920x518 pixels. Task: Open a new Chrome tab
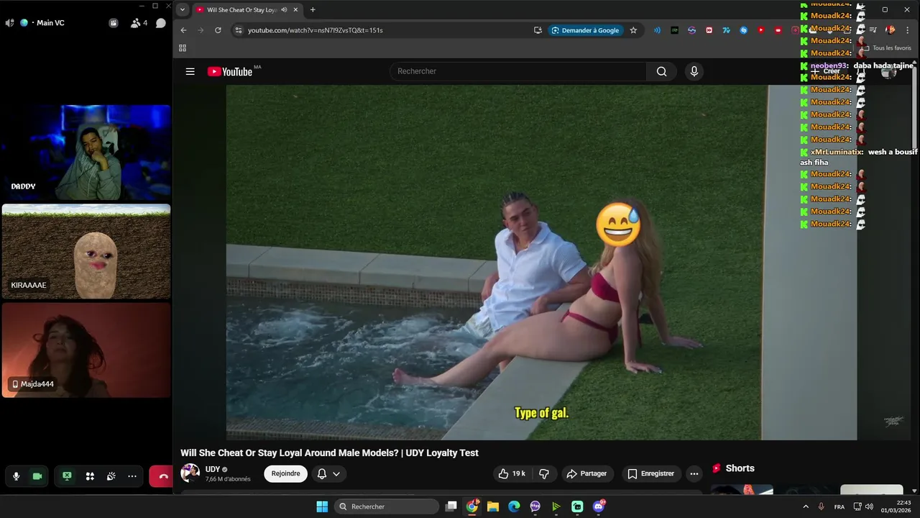(313, 10)
